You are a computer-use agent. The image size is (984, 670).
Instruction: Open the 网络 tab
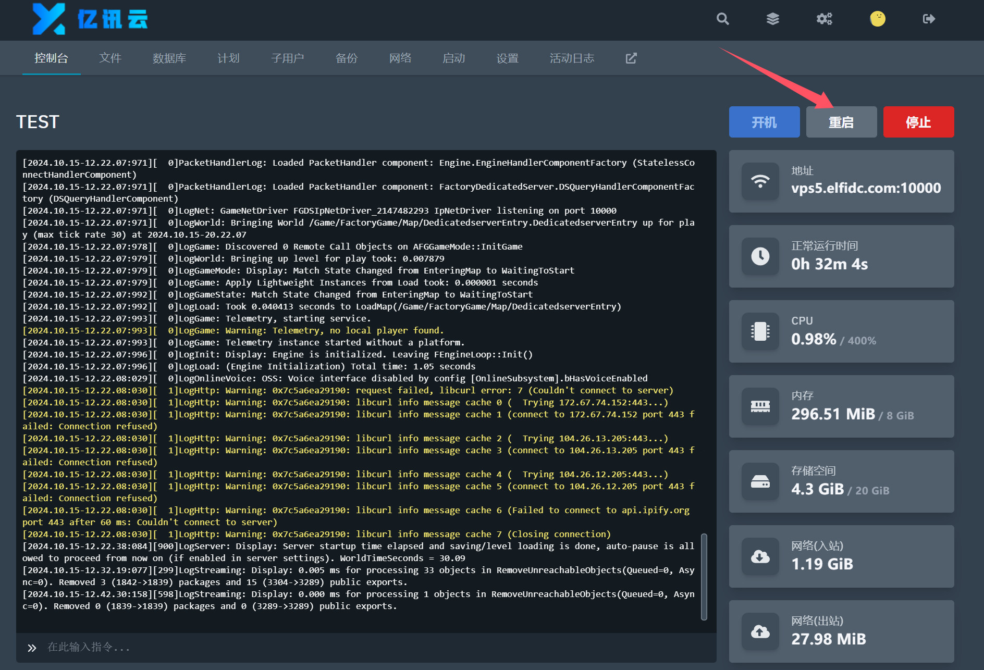coord(400,58)
